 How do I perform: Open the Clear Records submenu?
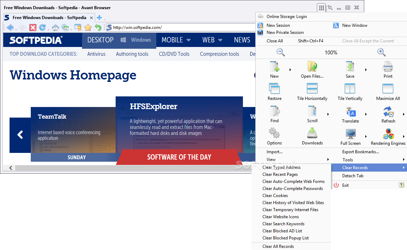tap(369, 168)
